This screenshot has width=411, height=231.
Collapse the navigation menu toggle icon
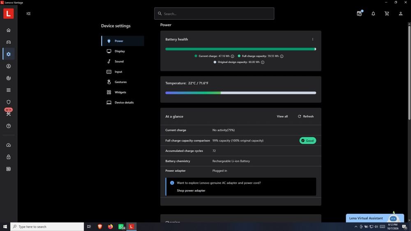pyautogui.click(x=28, y=14)
